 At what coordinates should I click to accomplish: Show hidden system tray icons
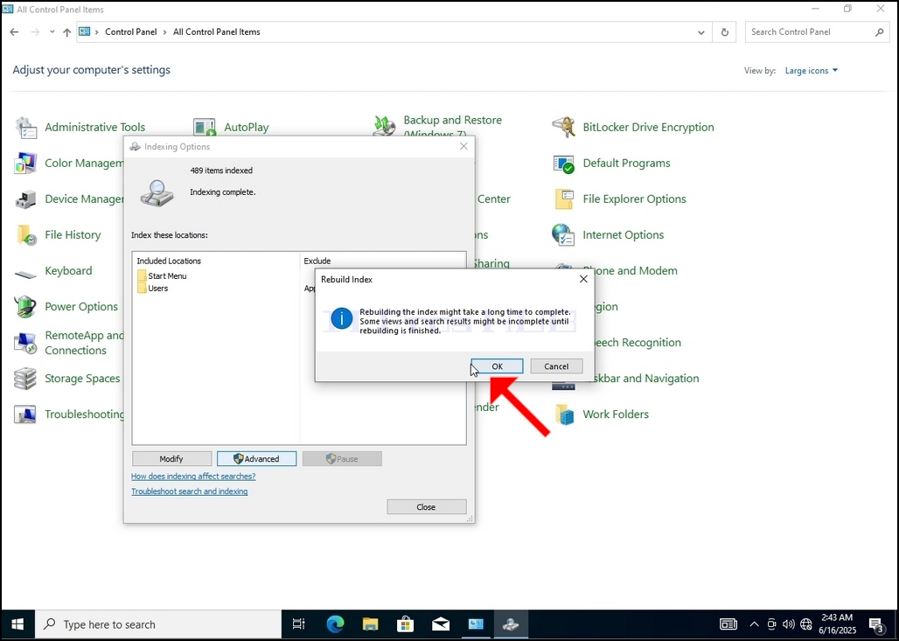tap(754, 624)
